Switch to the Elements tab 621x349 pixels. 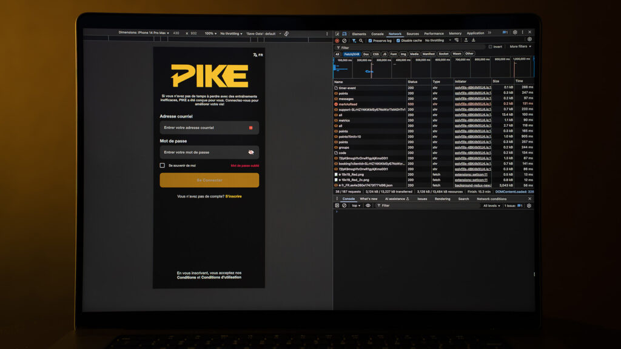(x=359, y=34)
